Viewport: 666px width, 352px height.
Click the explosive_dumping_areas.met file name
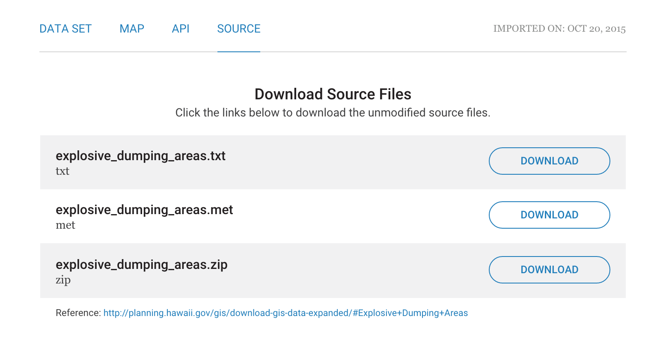pos(144,210)
